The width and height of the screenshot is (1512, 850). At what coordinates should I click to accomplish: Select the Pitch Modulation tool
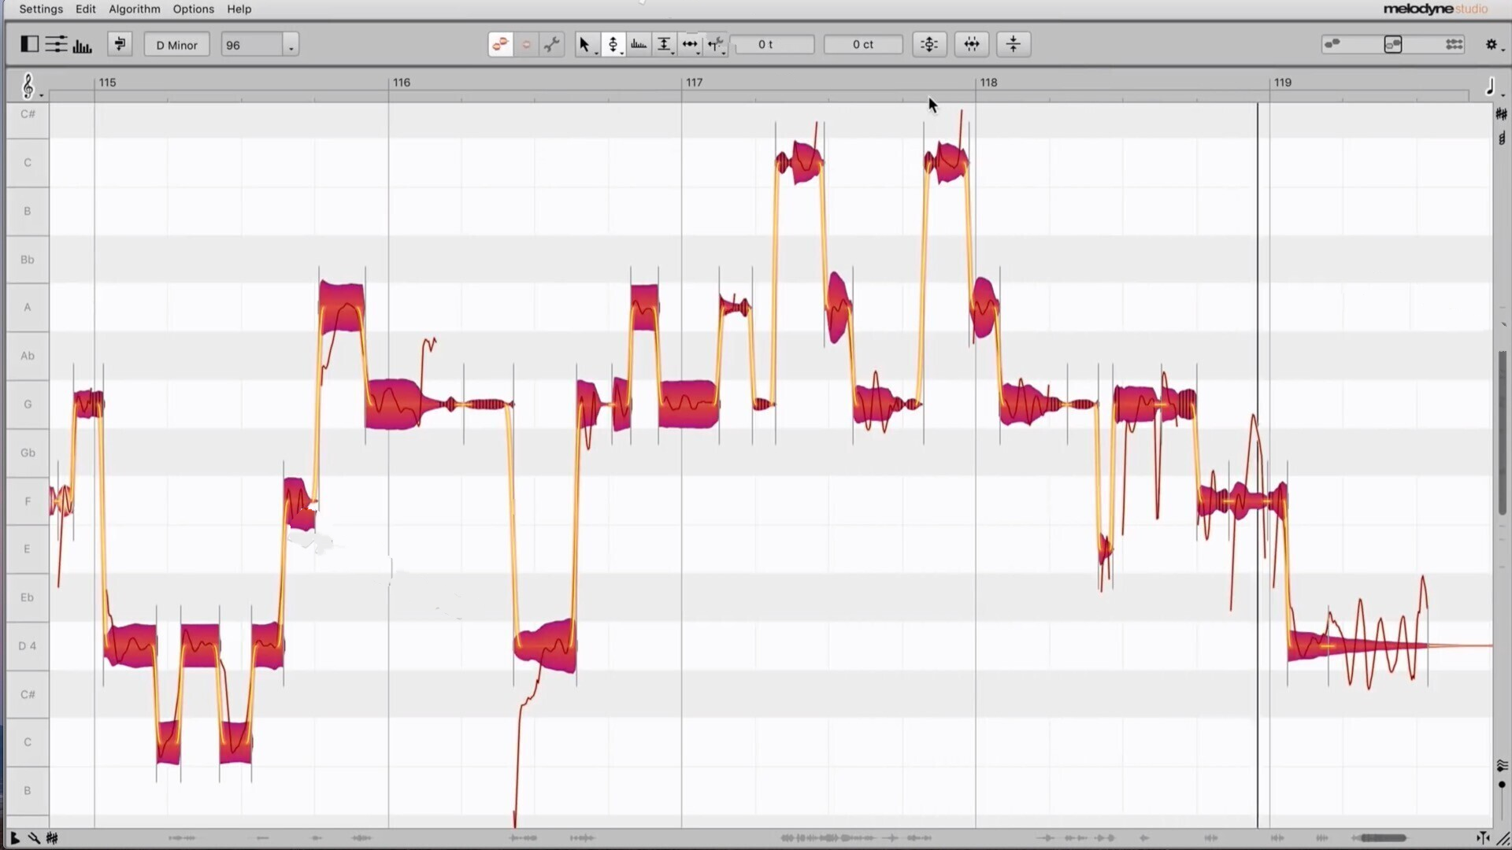click(639, 44)
